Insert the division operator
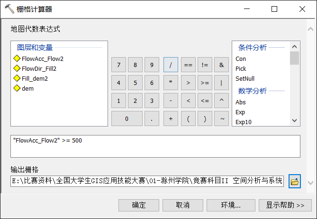317x219 pixels. click(x=171, y=65)
